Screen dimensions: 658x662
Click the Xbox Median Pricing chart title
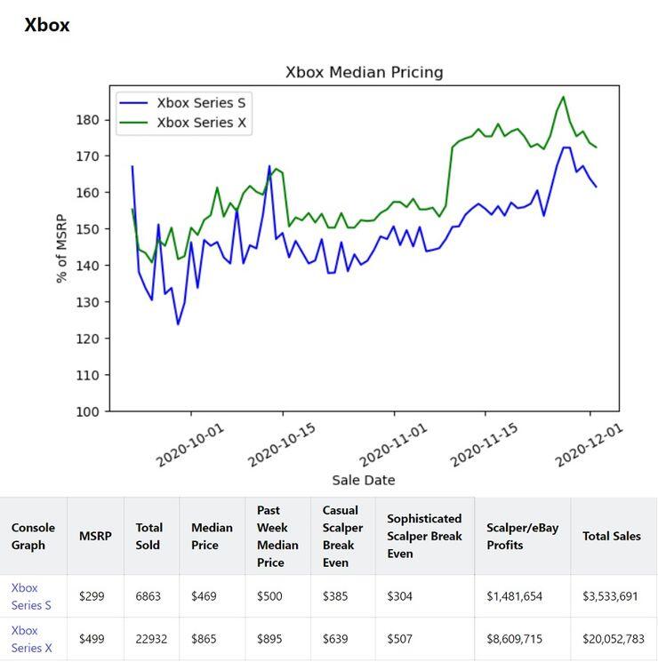pyautogui.click(x=364, y=72)
